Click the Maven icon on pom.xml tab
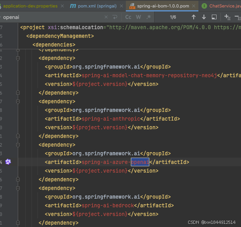This screenshot has height=227, width=241. pos(73,6)
